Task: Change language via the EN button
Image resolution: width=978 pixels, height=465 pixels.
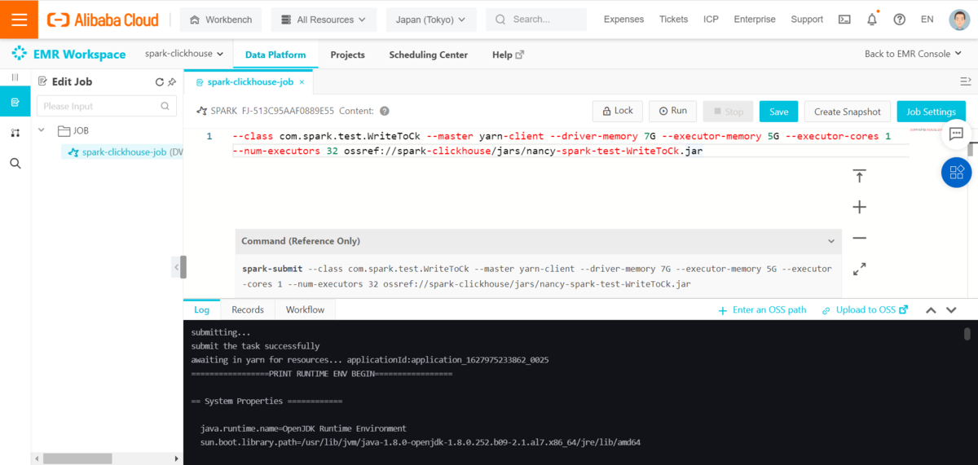Action: pos(927,20)
